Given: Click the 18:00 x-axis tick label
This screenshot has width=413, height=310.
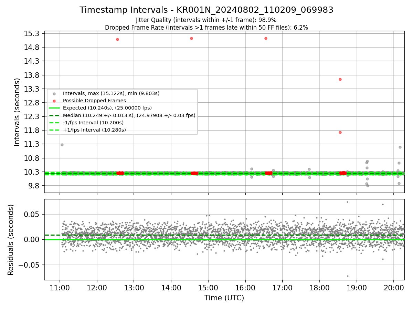Looking at the screenshot, I should (320, 287).
